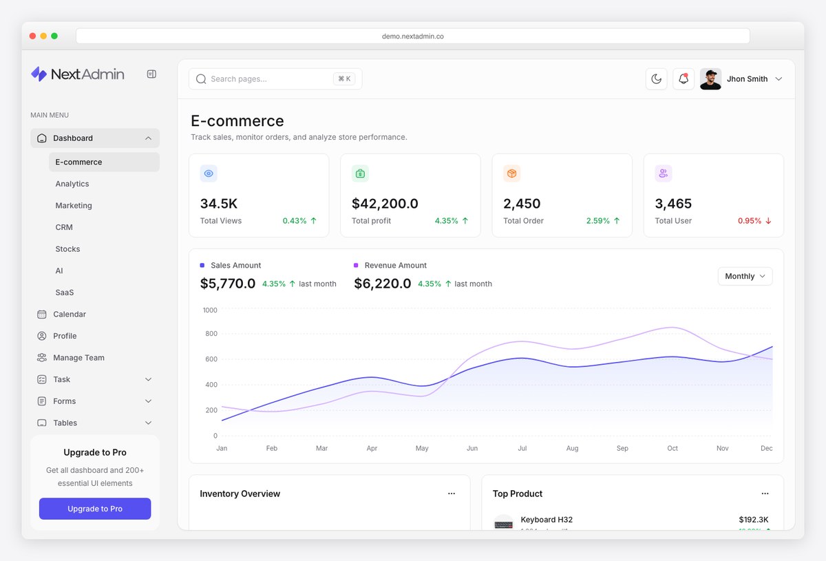
Task: Click the Upgrade to Pro button
Action: click(x=95, y=509)
